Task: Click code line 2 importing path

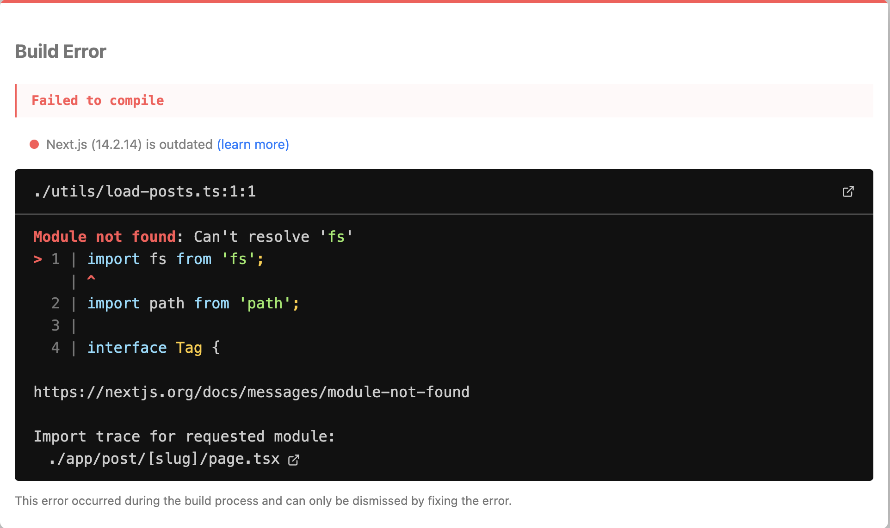Action: [193, 303]
